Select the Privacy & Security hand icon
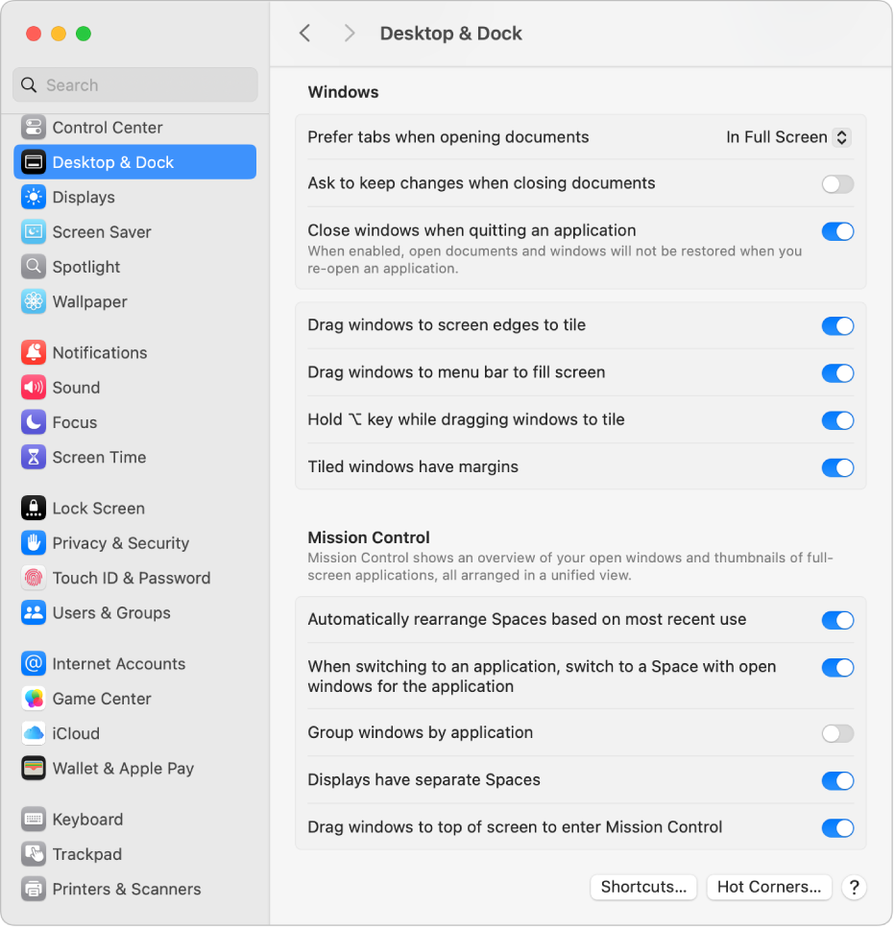Image resolution: width=895 pixels, height=929 pixels. click(x=34, y=543)
